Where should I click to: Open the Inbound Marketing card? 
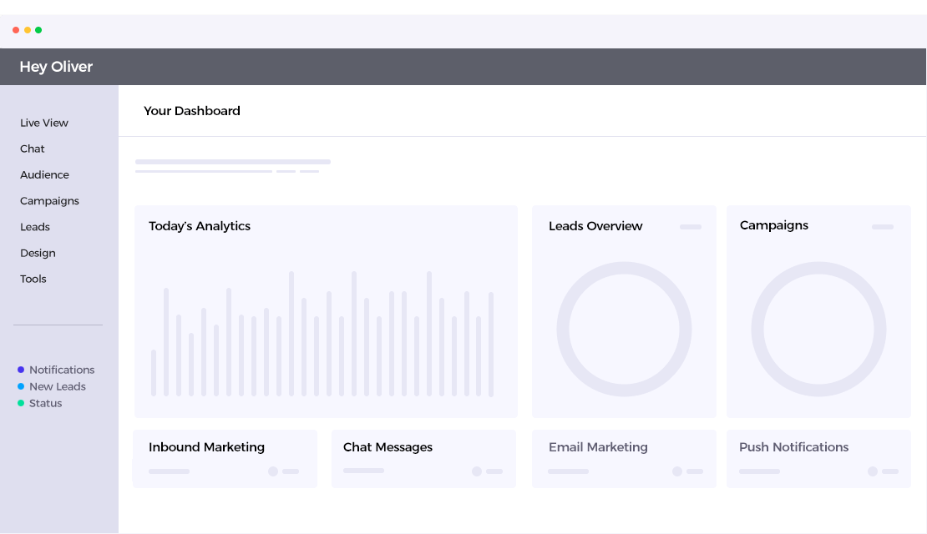point(225,459)
